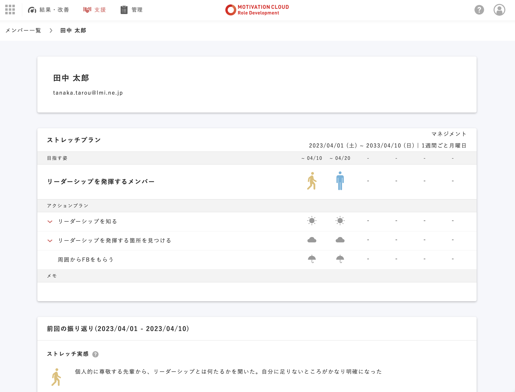Click the ストレッチプラン heading
This screenshot has width=515, height=392.
click(x=74, y=140)
